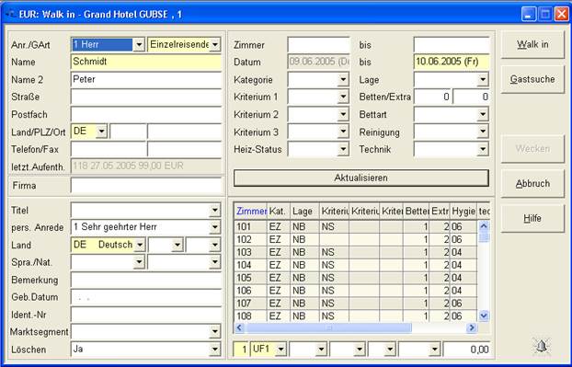Click the table's horizontal scroll right arrow
Viewport: 572px width, 367px height.
[x=472, y=327]
